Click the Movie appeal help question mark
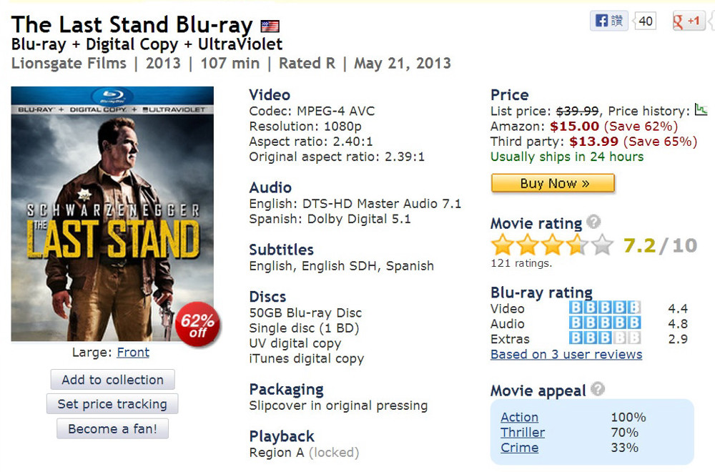Viewport: 715px width, 472px height. (597, 389)
